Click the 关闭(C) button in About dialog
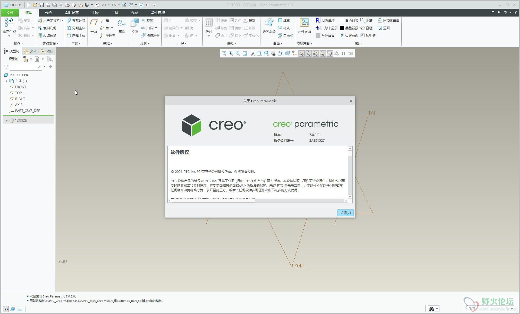Image resolution: width=520 pixels, height=314 pixels. coord(345,213)
